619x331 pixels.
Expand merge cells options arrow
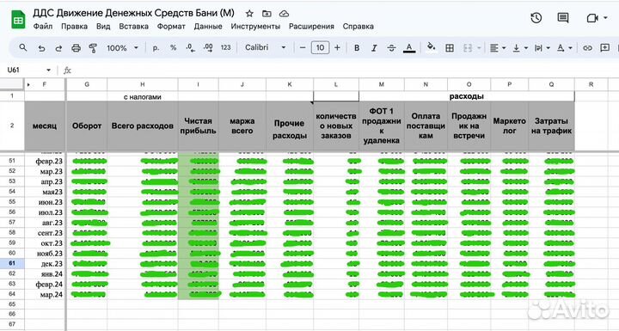pos(479,48)
